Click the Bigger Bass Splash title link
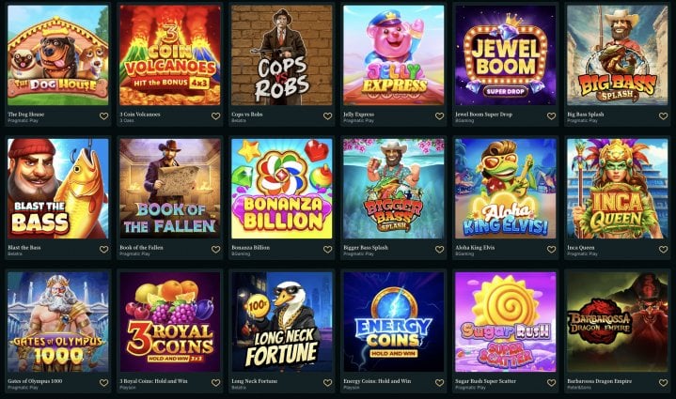Image resolution: width=676 pixels, height=399 pixels. click(366, 248)
